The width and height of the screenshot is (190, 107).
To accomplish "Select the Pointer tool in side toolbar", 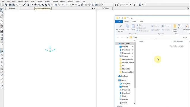I will (x=2, y=10).
